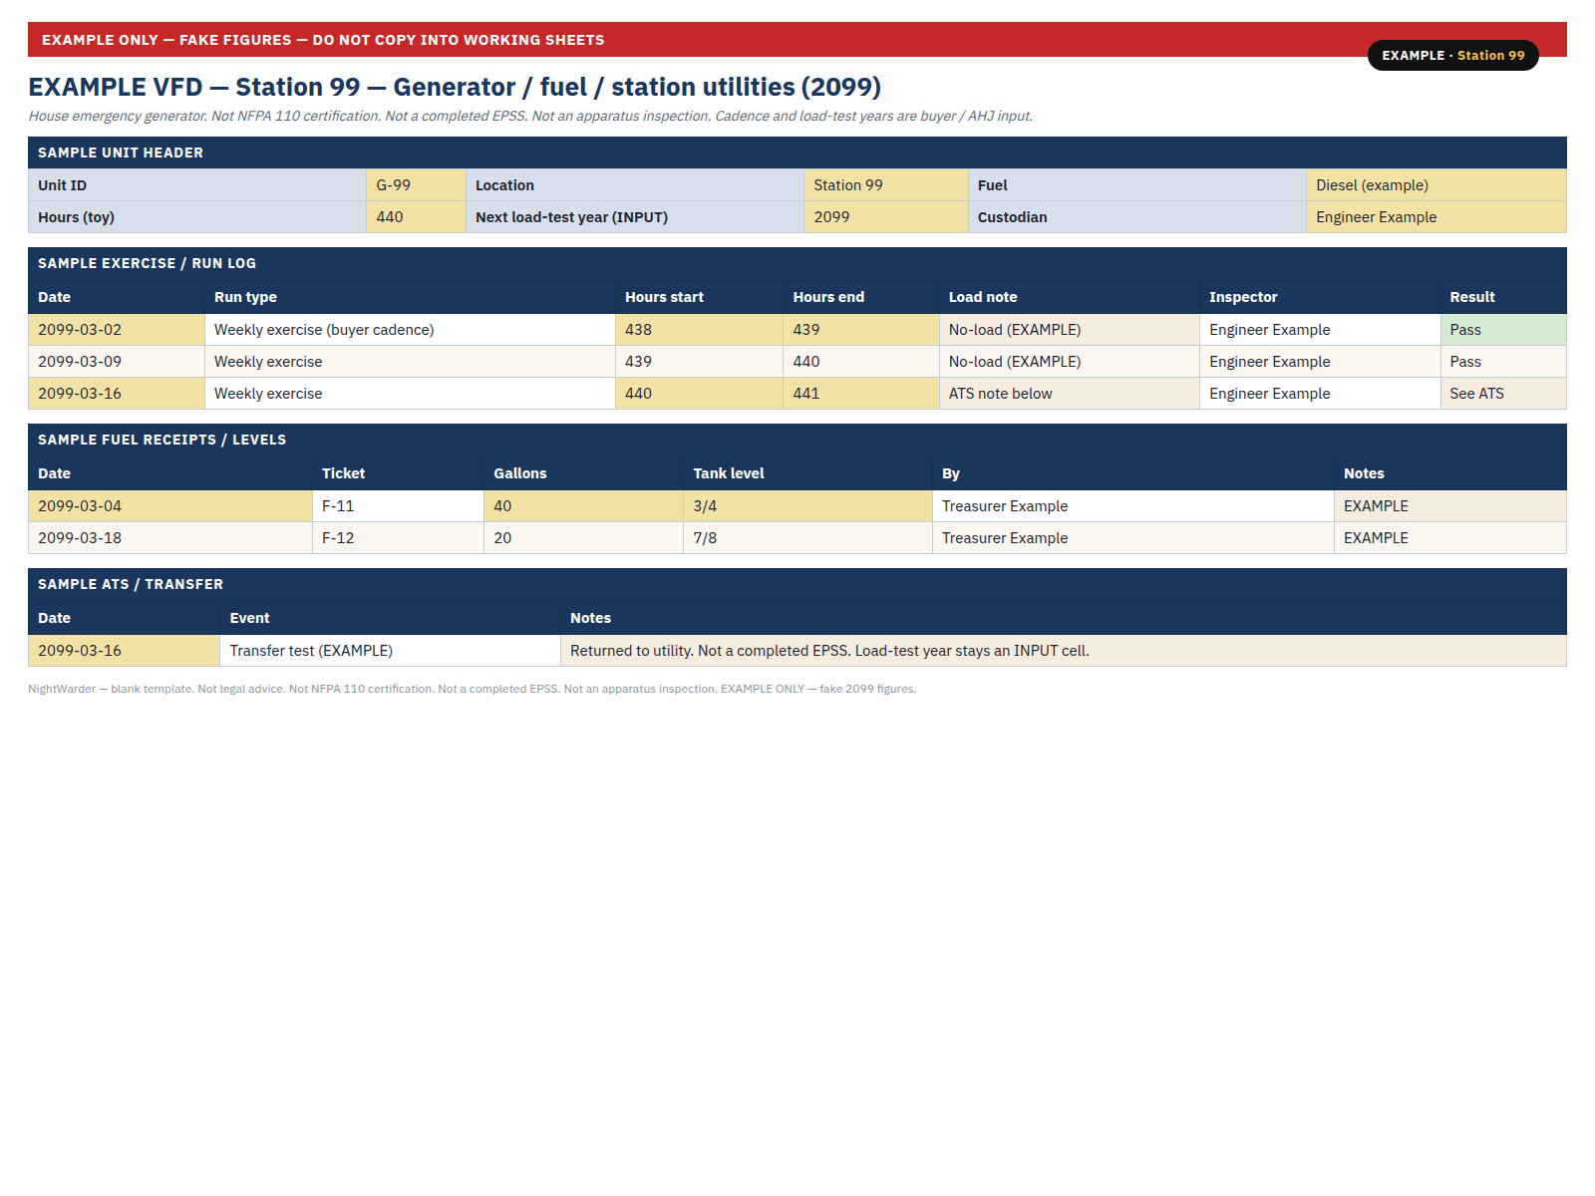Screen dimensions: 1595x1196
Task: Select the Hours (toy) value 440
Action: (x=416, y=217)
